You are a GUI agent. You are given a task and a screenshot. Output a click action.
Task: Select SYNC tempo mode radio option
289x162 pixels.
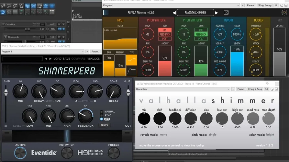pyautogui.click(x=102, y=115)
